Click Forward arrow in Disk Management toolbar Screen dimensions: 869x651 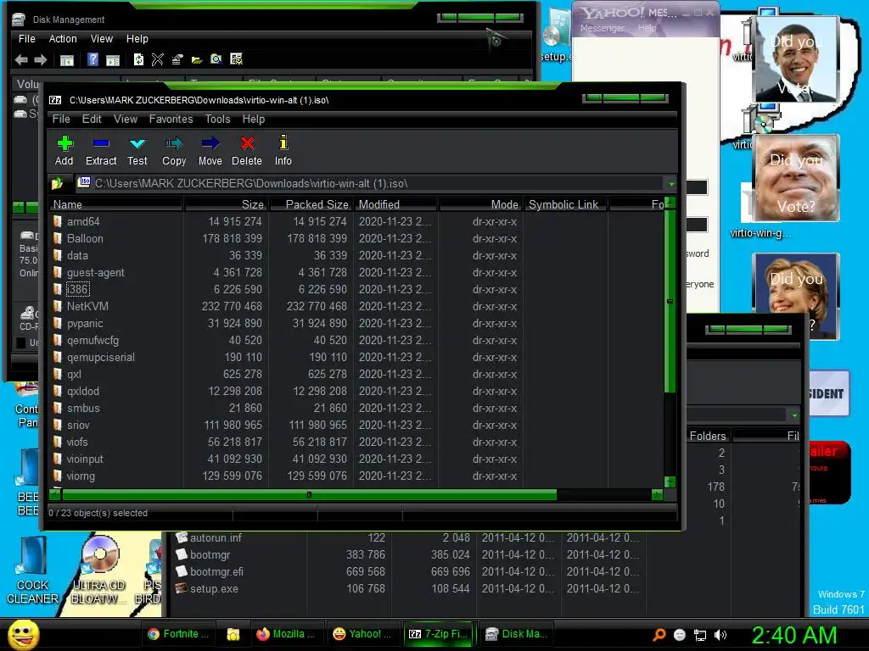coord(41,59)
